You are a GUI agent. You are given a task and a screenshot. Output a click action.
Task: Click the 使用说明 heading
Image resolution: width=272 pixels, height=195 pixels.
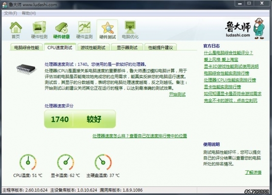click(212, 144)
